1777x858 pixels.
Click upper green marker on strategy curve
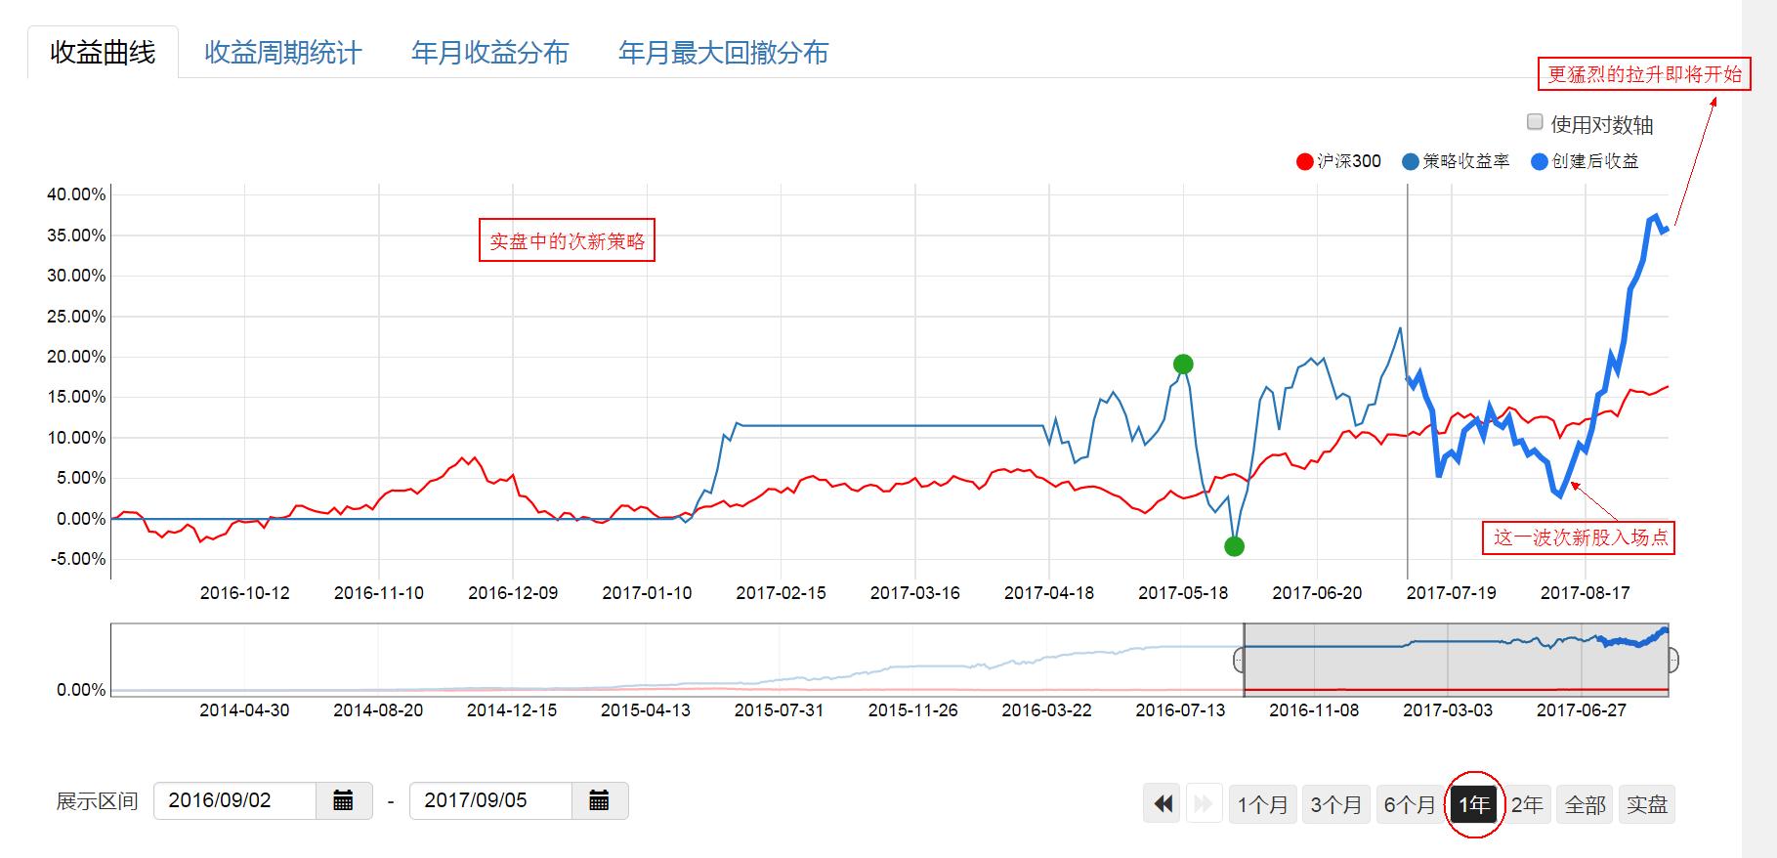1183,365
